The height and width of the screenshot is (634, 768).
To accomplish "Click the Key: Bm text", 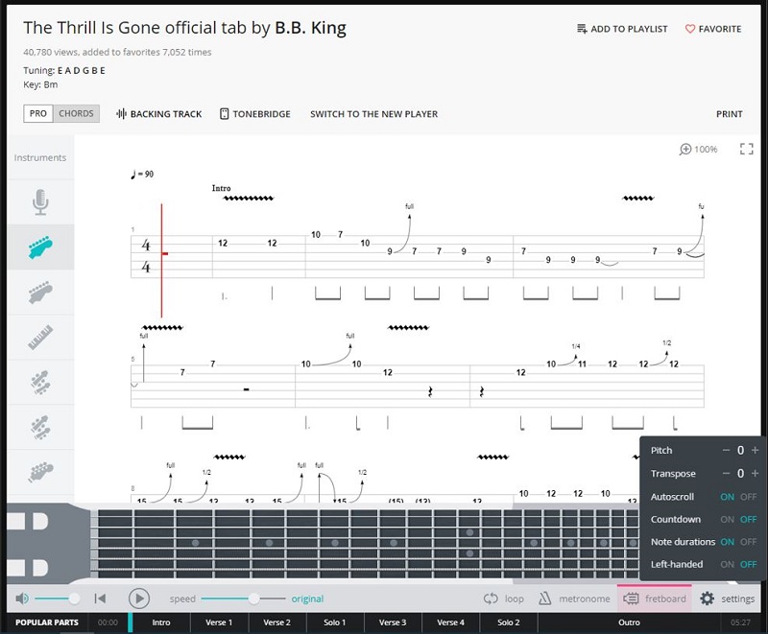I will coord(40,84).
